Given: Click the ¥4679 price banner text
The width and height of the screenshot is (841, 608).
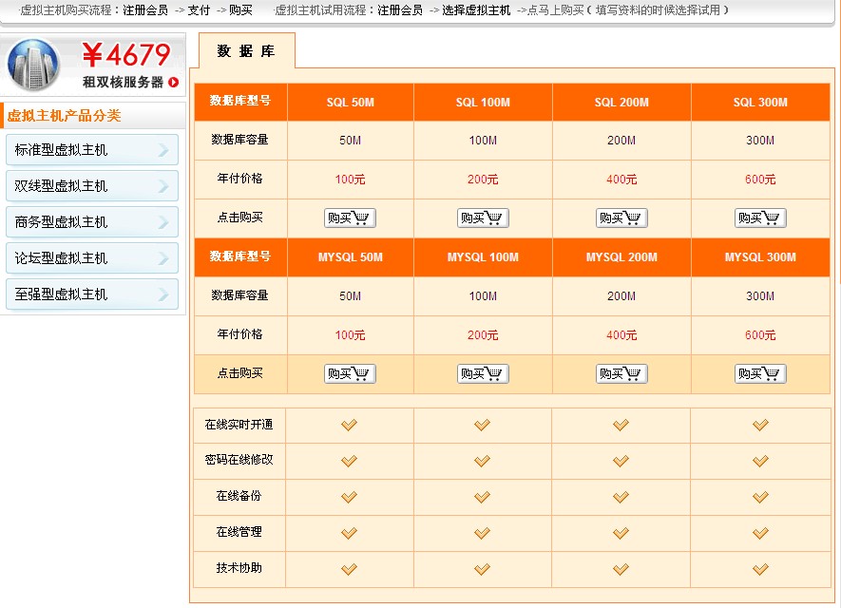Looking at the screenshot, I should (126, 54).
